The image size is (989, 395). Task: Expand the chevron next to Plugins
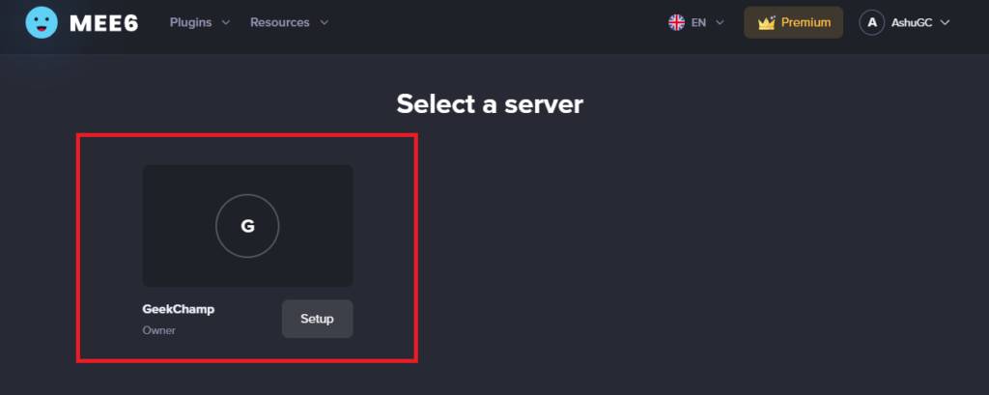pos(225,22)
